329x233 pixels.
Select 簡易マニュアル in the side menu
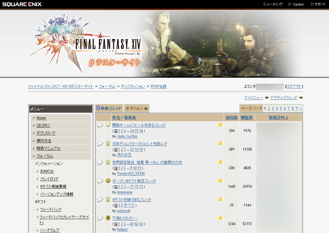coord(49,148)
